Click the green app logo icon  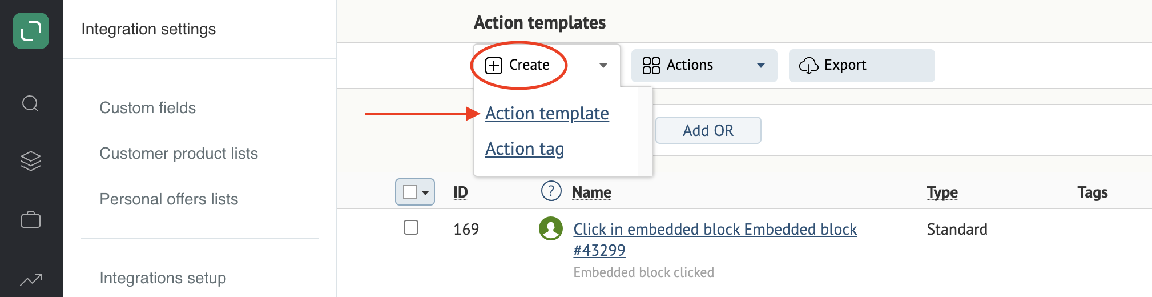[31, 30]
